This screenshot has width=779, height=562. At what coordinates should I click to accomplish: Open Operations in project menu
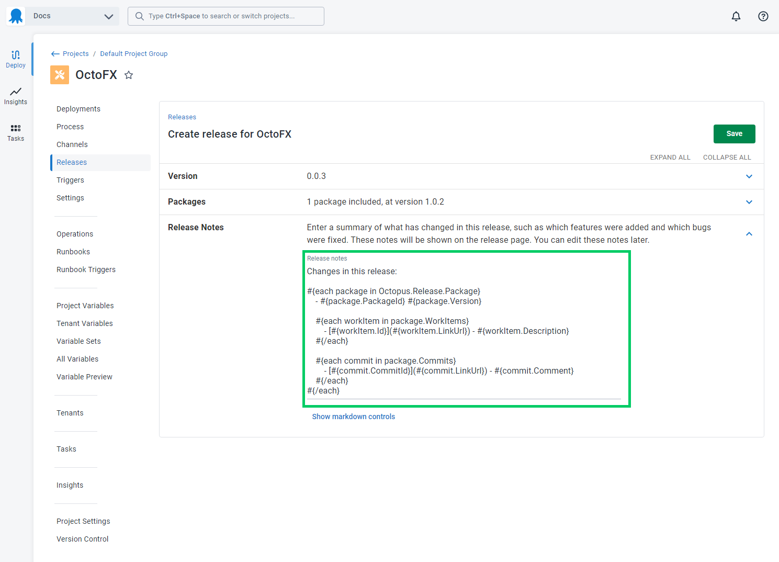click(75, 234)
